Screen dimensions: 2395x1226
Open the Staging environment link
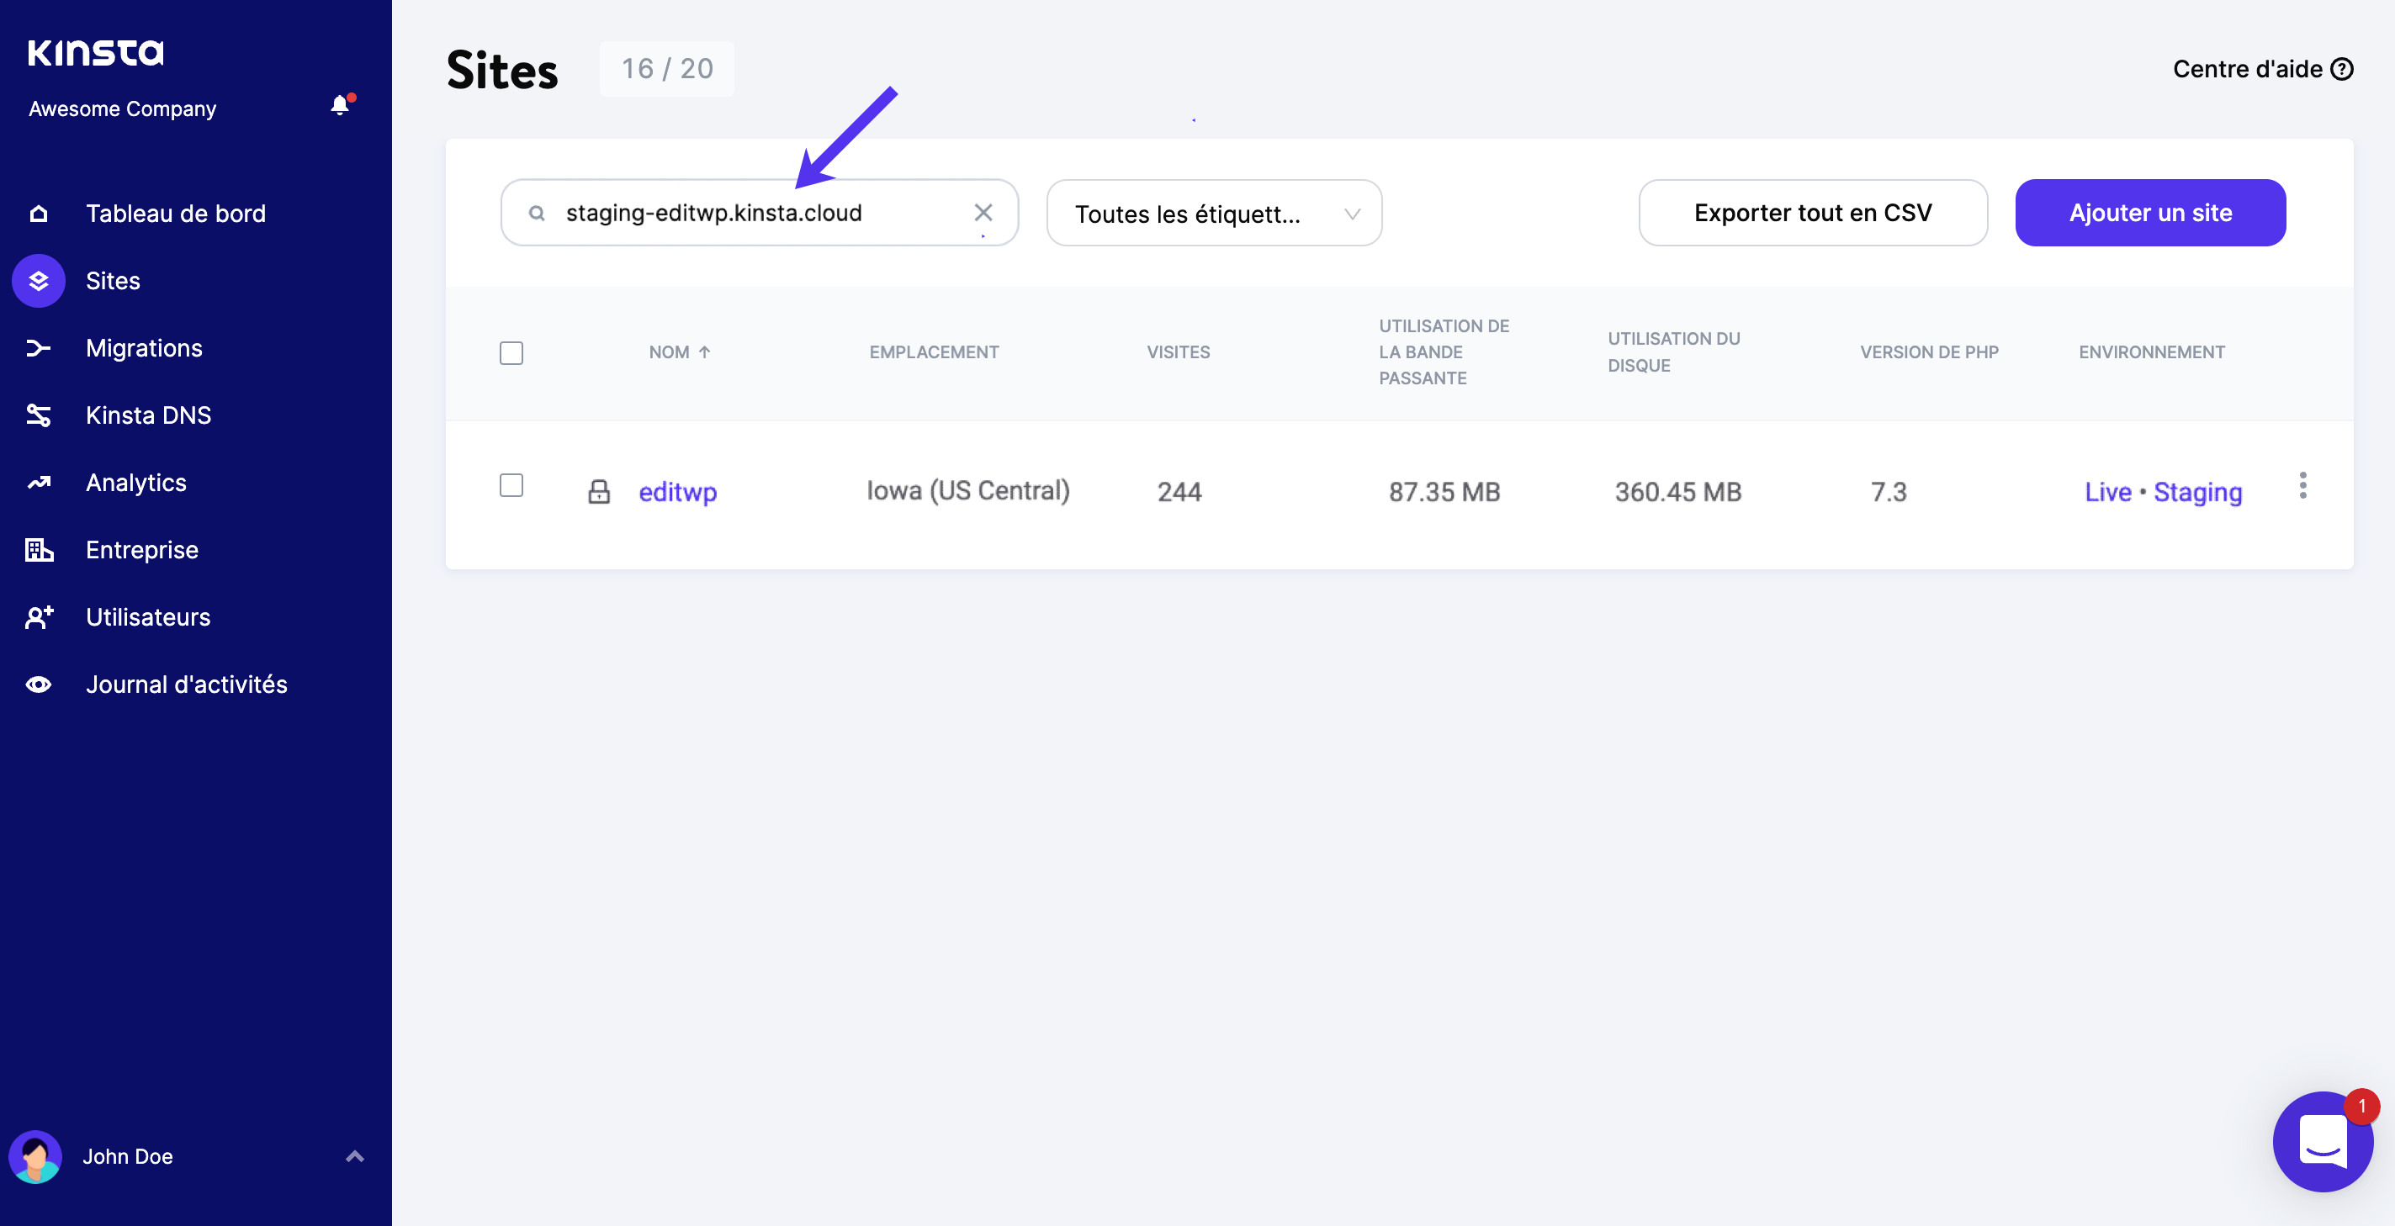(x=2197, y=492)
